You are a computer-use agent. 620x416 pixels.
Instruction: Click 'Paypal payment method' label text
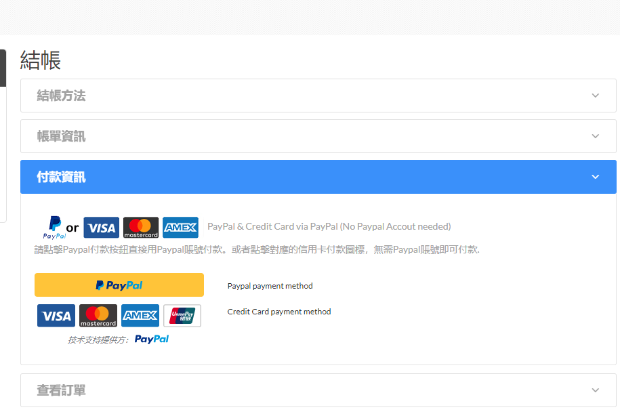(x=270, y=286)
